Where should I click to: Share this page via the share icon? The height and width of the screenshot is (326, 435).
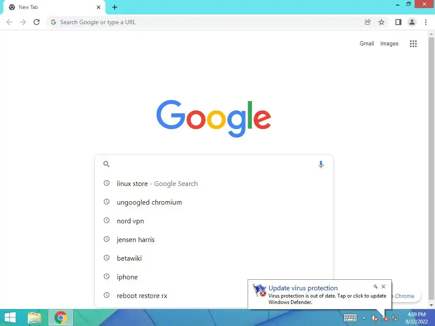click(367, 22)
